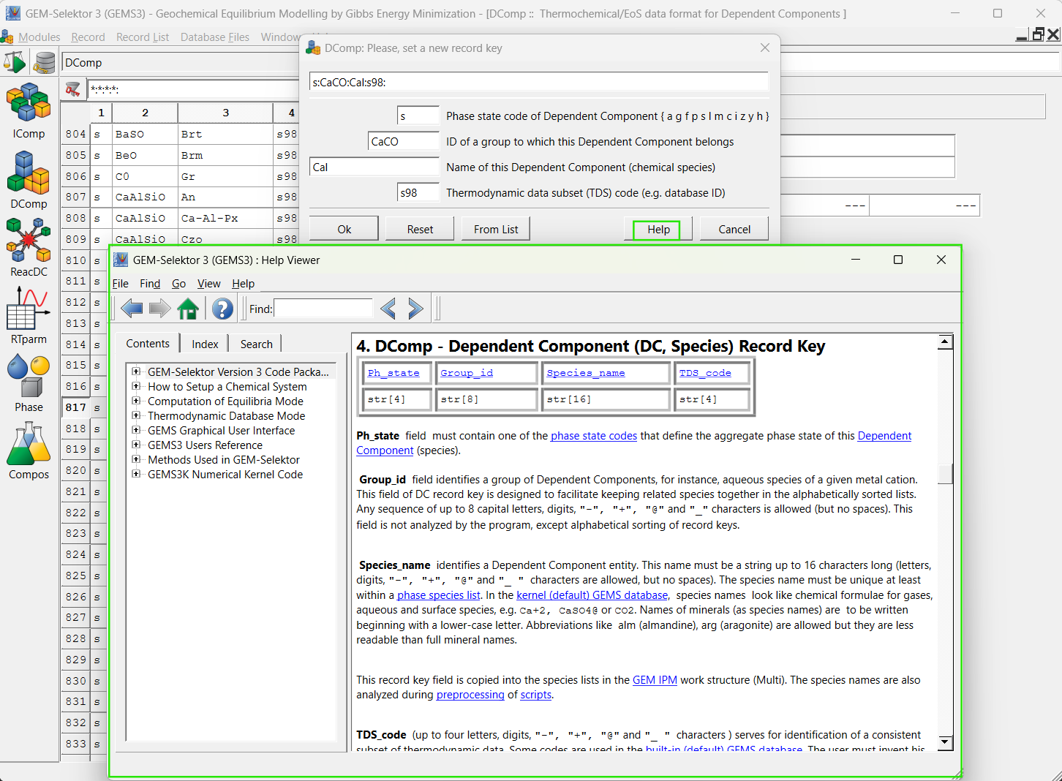The width and height of the screenshot is (1062, 781).
Task: Click the balance scales toolbar icon
Action: 14,62
